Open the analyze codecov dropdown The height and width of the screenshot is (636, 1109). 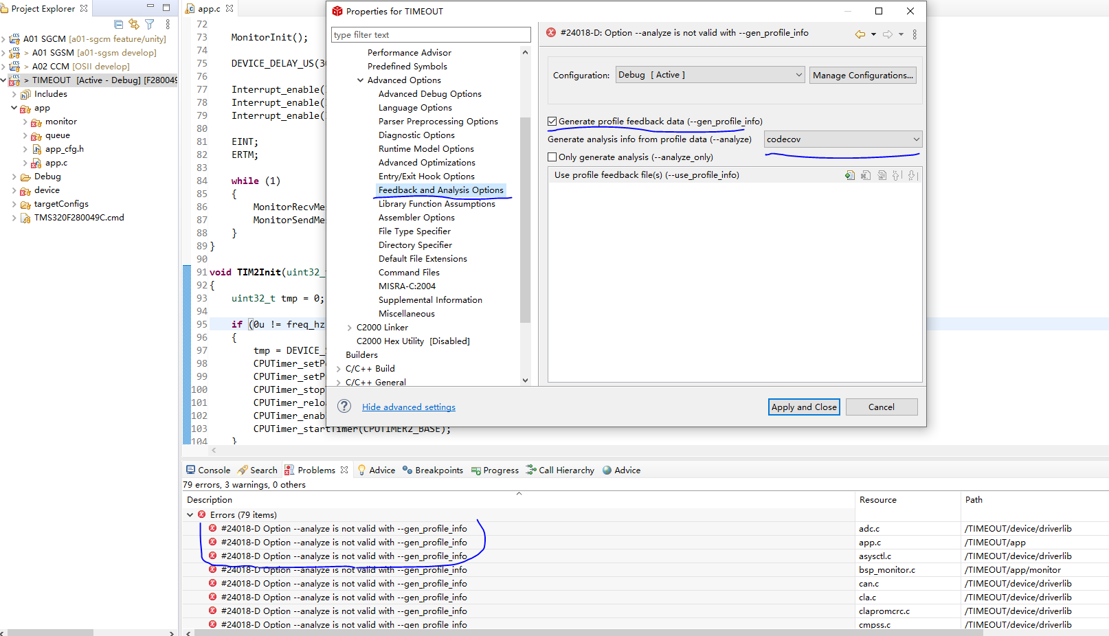click(x=843, y=139)
